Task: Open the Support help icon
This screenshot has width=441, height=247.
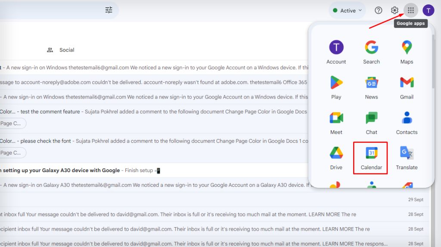Action: coord(378,10)
